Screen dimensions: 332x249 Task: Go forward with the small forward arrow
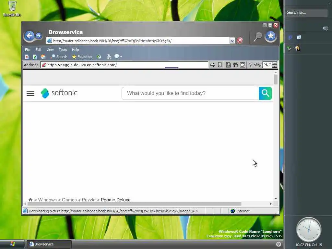point(39,36)
